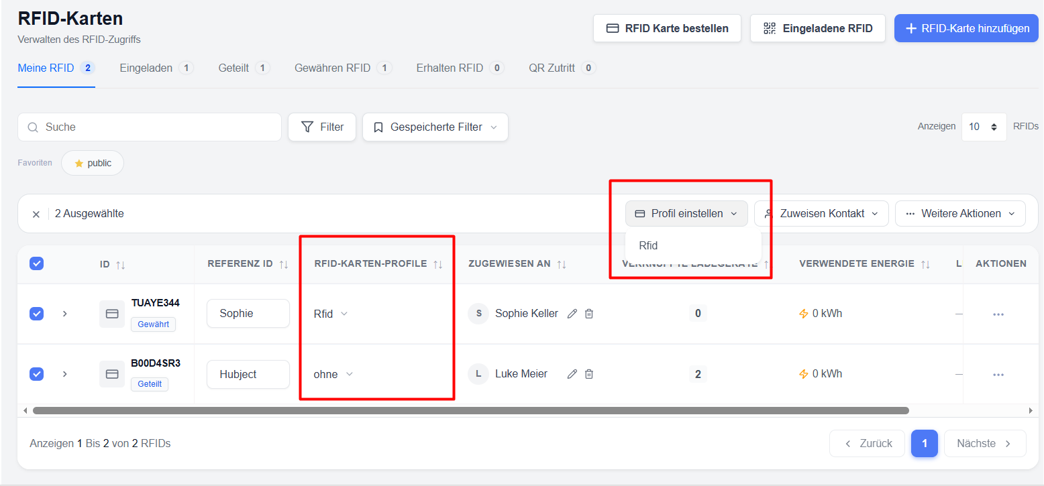
Task: Click the linked chargers count 0
Action: (x=698, y=314)
